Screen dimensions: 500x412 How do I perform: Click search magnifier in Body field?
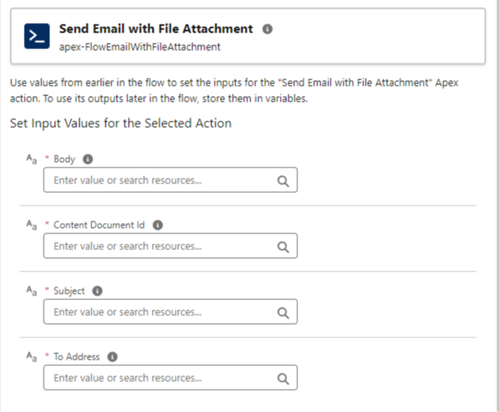coord(282,180)
